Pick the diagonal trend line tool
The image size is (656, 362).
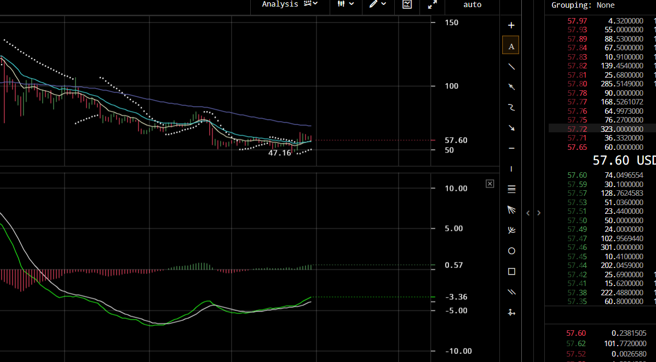coord(511,67)
